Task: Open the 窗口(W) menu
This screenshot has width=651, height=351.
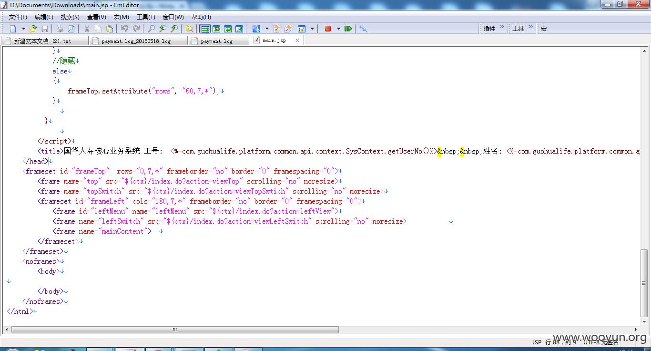Action: coord(173,17)
